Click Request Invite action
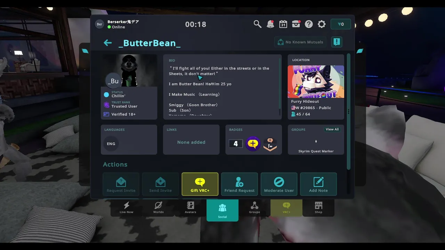Viewport: 445px width, 250px height. (121, 184)
